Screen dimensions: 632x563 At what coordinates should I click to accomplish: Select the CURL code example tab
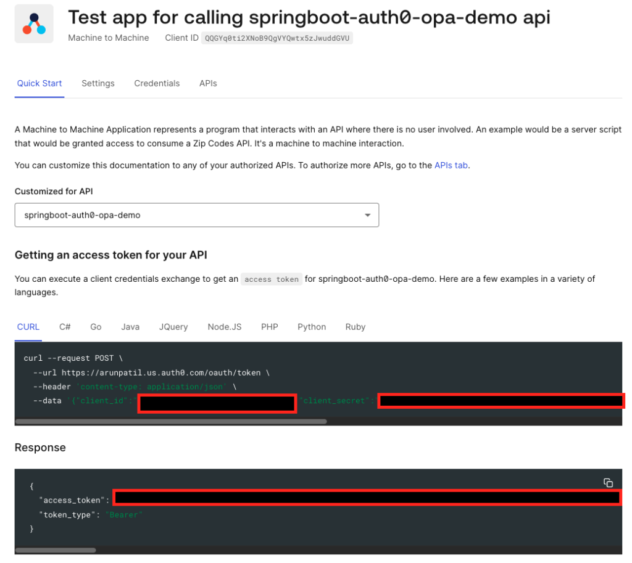tap(28, 327)
